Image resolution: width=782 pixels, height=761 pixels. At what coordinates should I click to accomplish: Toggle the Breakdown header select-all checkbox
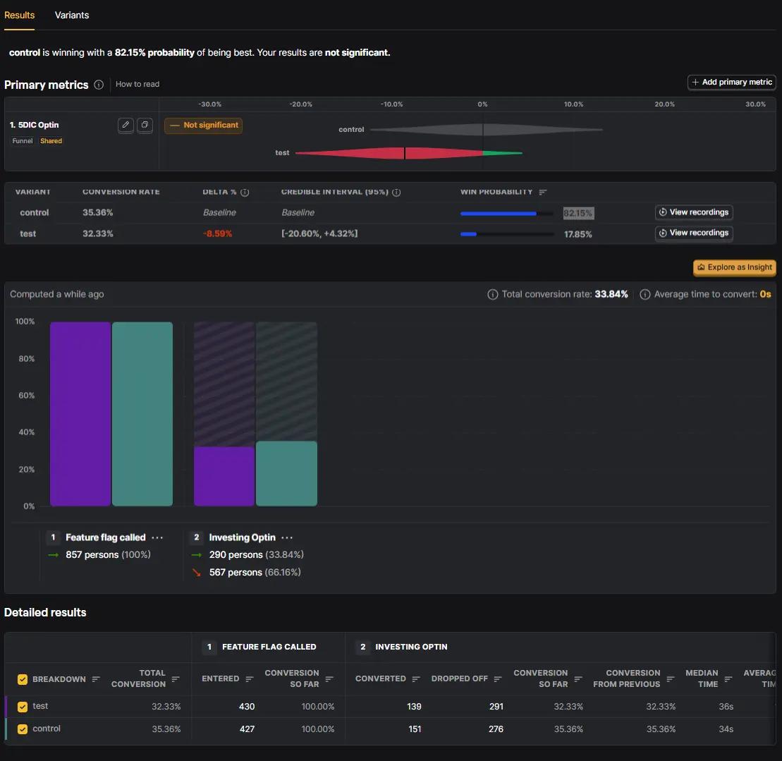click(23, 679)
